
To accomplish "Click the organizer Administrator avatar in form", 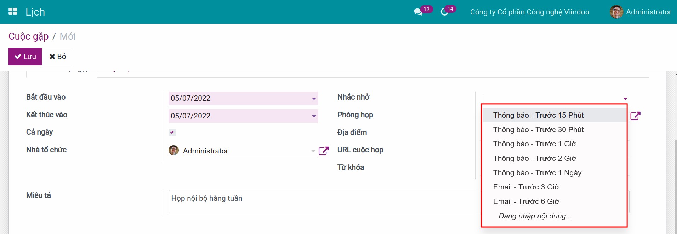I will (173, 150).
